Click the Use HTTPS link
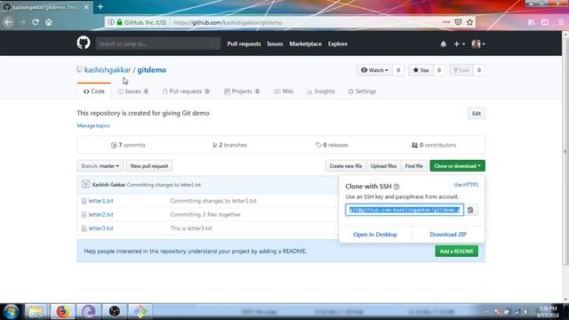The height and width of the screenshot is (320, 569). (466, 185)
